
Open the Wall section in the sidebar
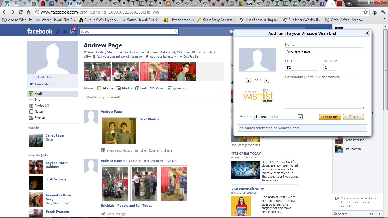pyautogui.click(x=53, y=94)
